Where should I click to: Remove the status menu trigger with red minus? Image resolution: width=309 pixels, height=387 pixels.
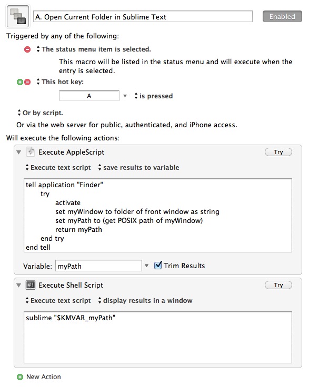(x=27, y=49)
